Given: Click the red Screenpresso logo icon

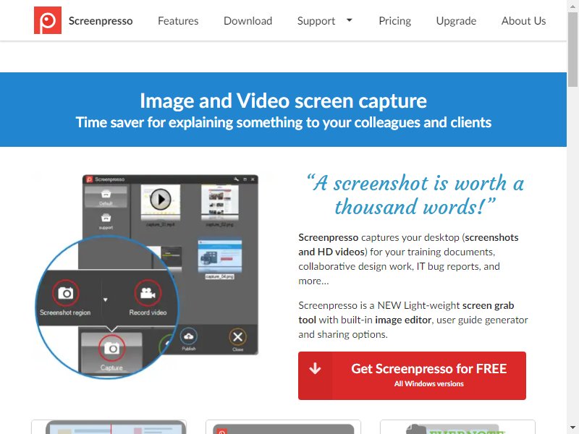Looking at the screenshot, I should point(48,20).
